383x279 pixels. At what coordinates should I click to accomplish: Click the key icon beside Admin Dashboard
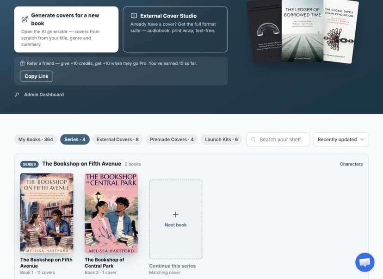(x=17, y=94)
